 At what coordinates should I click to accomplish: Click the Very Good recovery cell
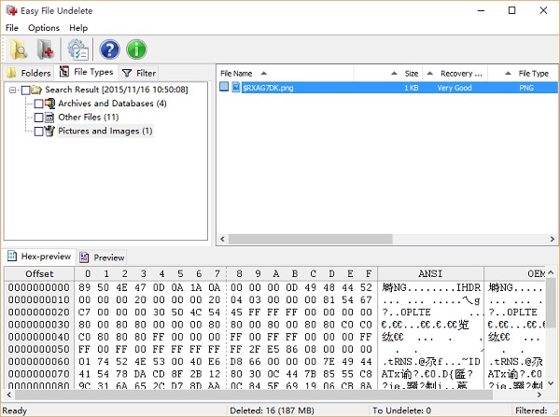point(455,88)
